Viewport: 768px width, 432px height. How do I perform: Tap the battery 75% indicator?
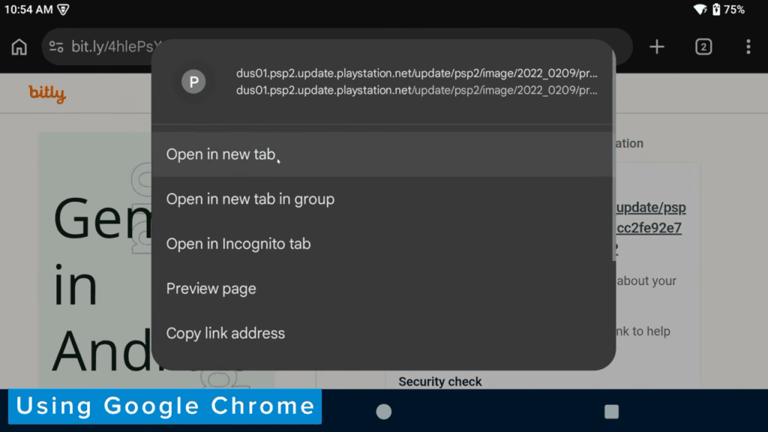(728, 9)
